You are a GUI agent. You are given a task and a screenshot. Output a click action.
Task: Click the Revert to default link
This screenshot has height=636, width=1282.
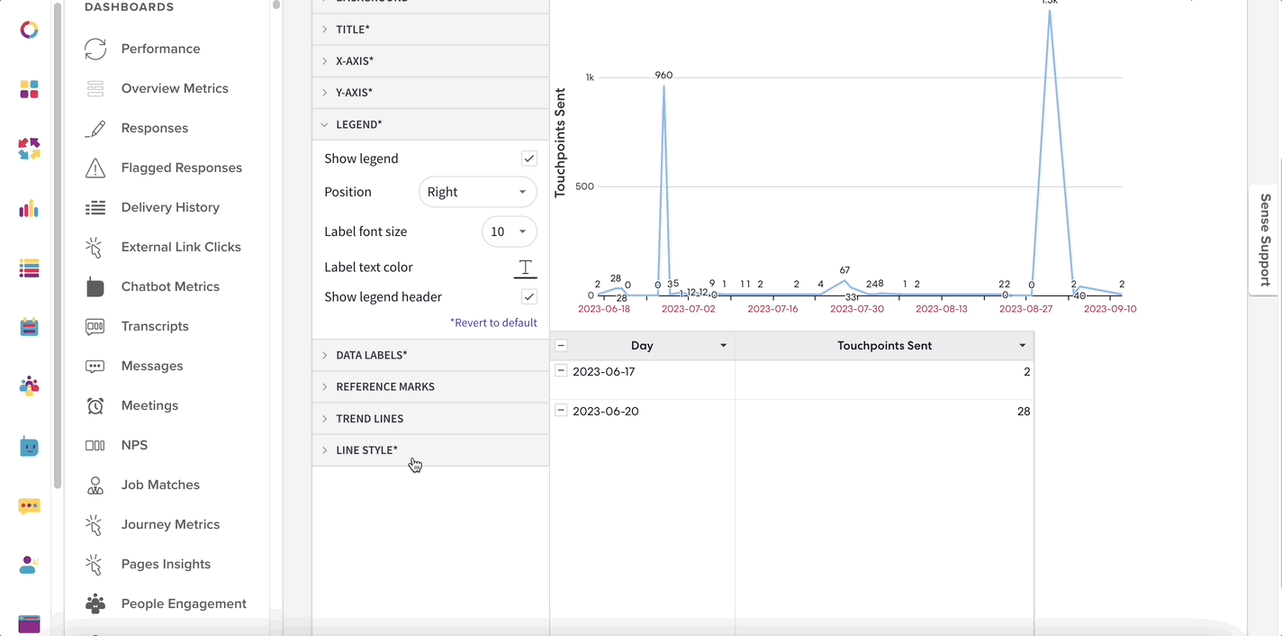(493, 323)
